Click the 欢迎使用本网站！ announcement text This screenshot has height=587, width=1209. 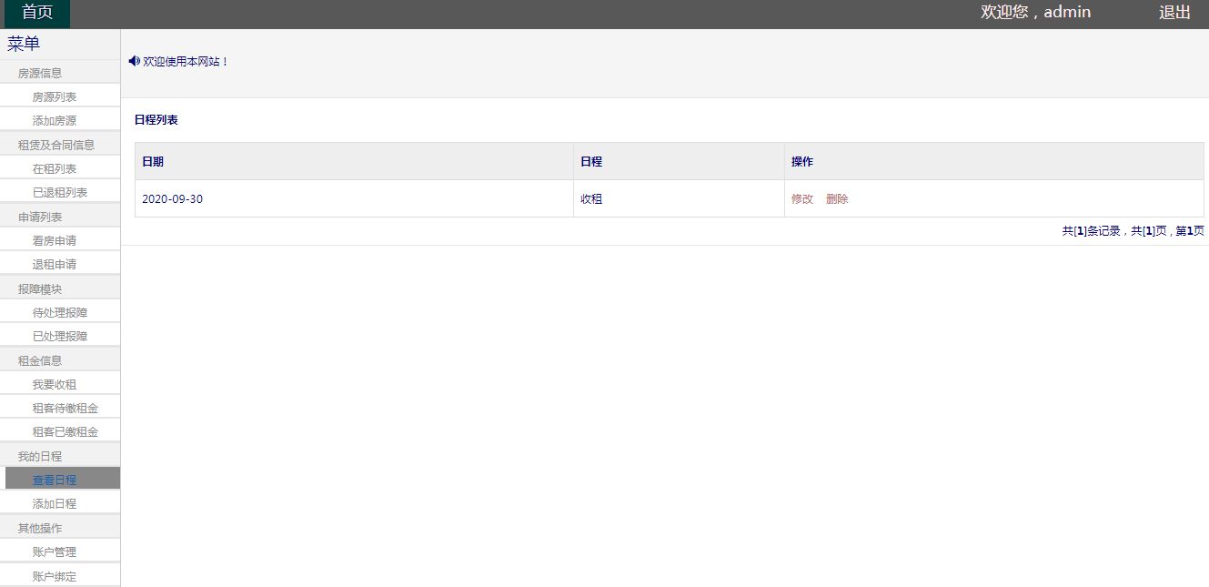[186, 61]
